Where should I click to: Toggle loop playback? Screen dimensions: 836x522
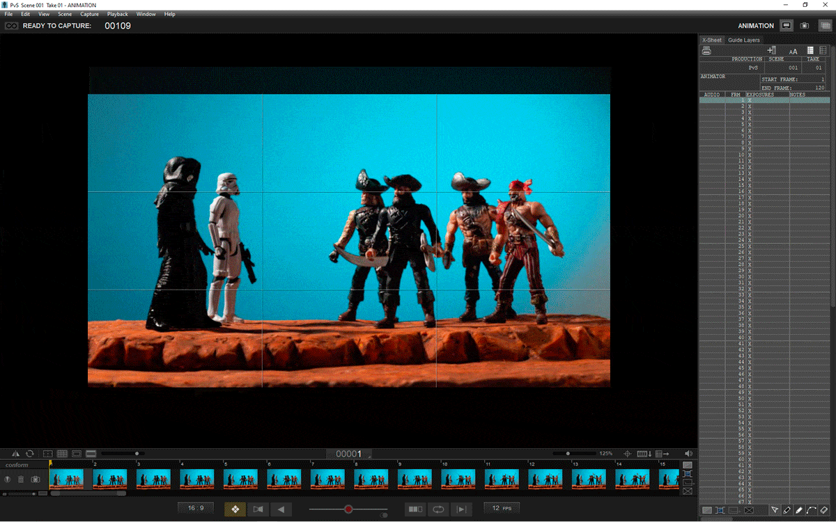[x=438, y=509]
